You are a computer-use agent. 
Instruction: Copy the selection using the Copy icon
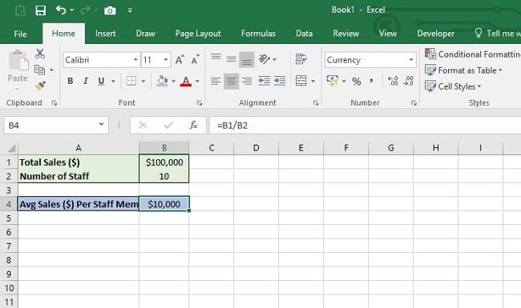39,70
